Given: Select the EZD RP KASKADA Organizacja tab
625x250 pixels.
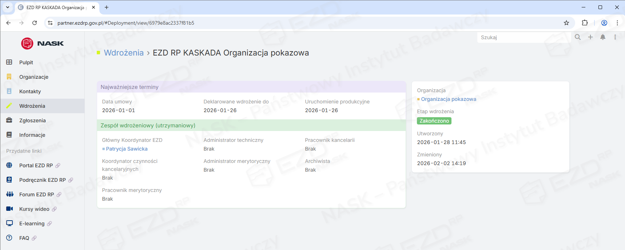Looking at the screenshot, I should (57, 7).
